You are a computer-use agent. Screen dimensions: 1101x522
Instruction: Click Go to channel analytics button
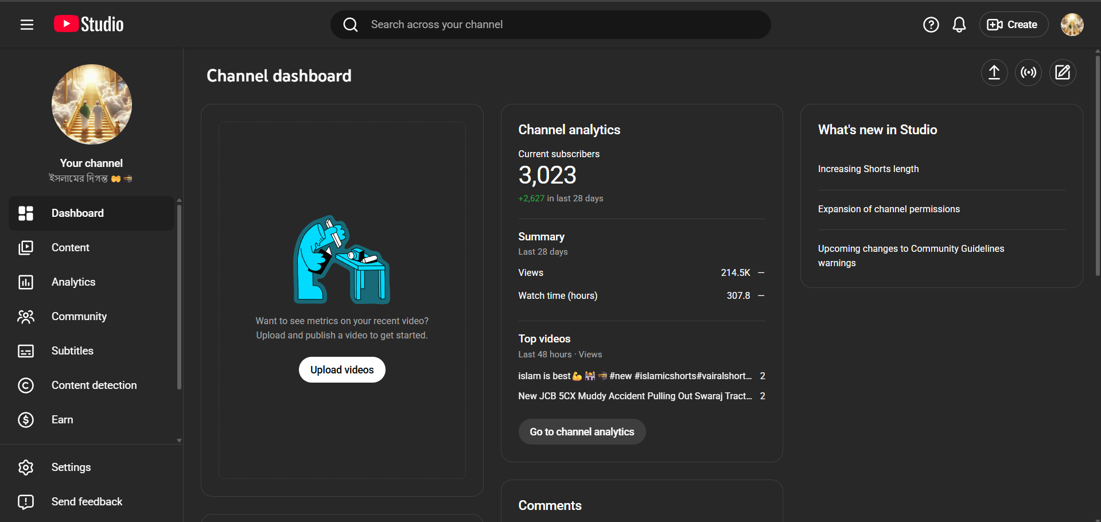click(582, 432)
